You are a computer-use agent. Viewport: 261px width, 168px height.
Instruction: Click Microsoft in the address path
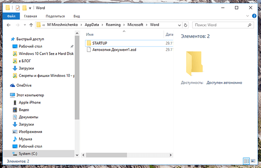pyautogui.click(x=135, y=25)
